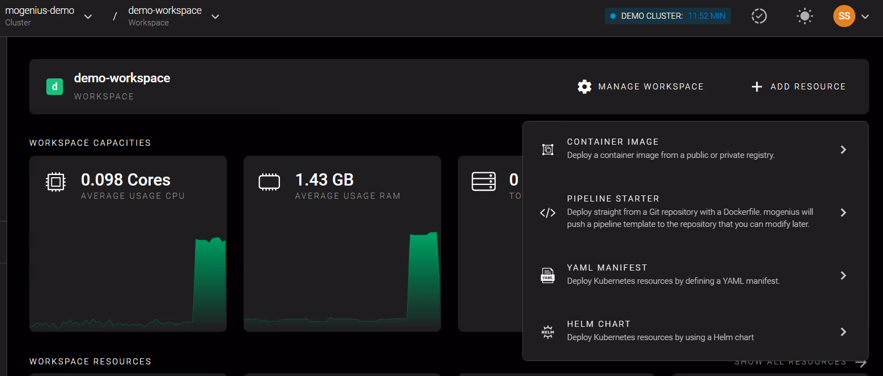Click the demo-workspace breadcrumb label
This screenshot has width=883, height=376.
pos(165,10)
